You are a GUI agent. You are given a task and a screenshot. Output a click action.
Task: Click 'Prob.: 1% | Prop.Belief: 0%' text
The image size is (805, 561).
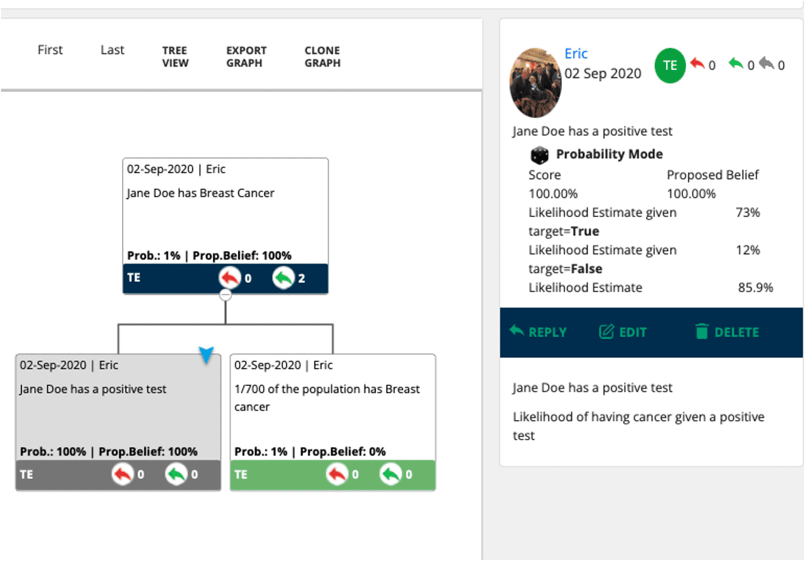(310, 452)
